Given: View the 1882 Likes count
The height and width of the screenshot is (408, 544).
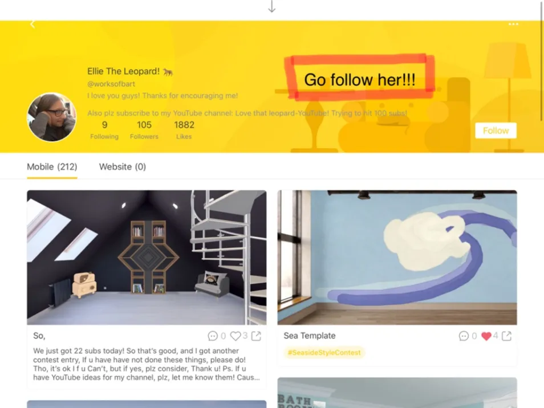Looking at the screenshot, I should point(184,130).
